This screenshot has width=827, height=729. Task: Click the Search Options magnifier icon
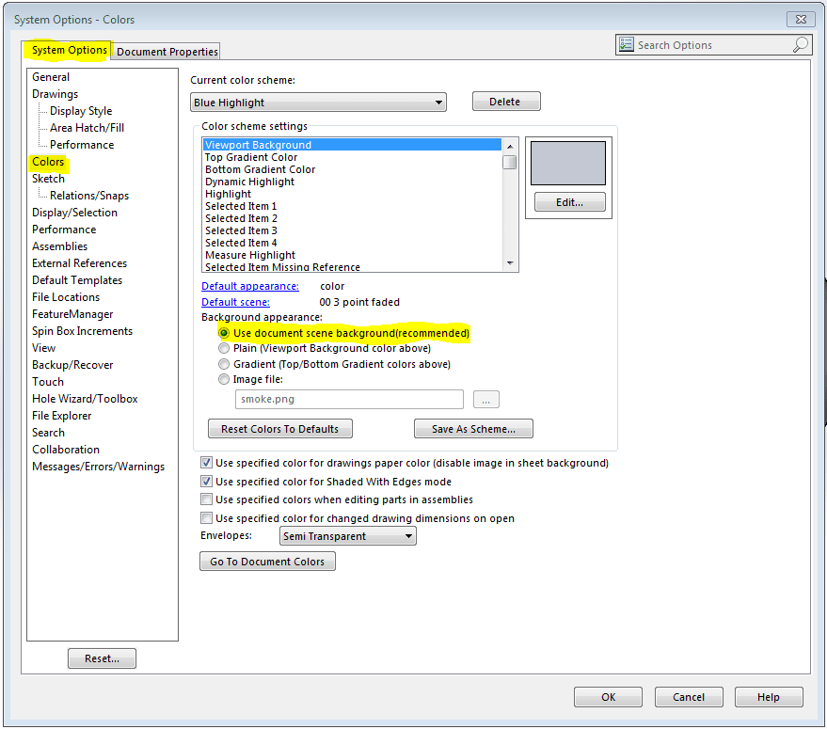(x=799, y=44)
